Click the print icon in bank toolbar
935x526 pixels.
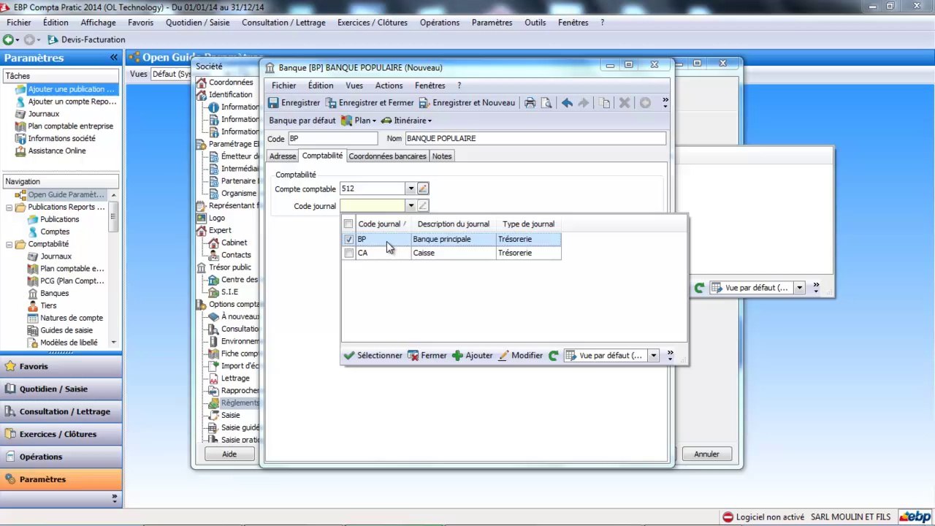tap(530, 103)
